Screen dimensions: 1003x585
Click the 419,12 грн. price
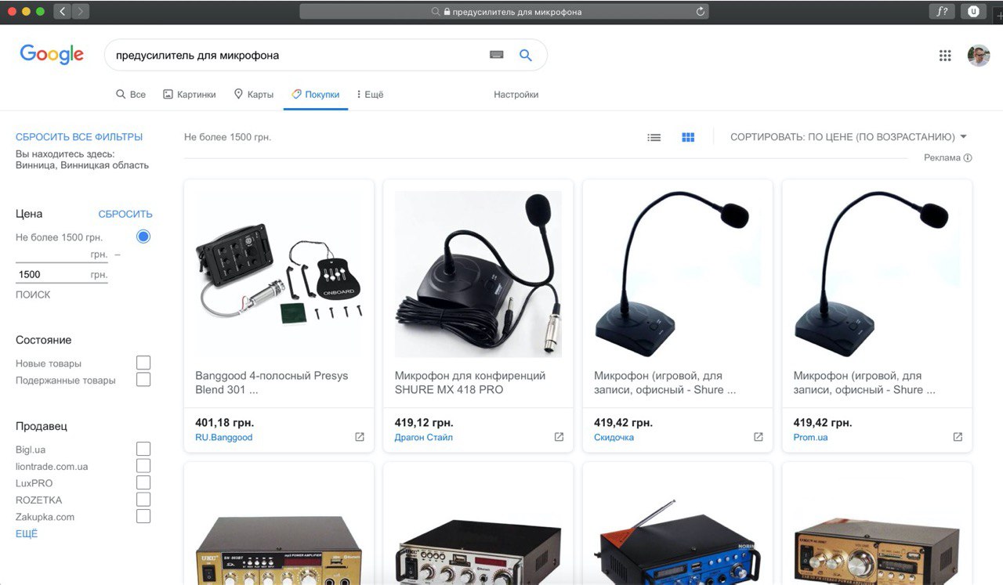[424, 423]
